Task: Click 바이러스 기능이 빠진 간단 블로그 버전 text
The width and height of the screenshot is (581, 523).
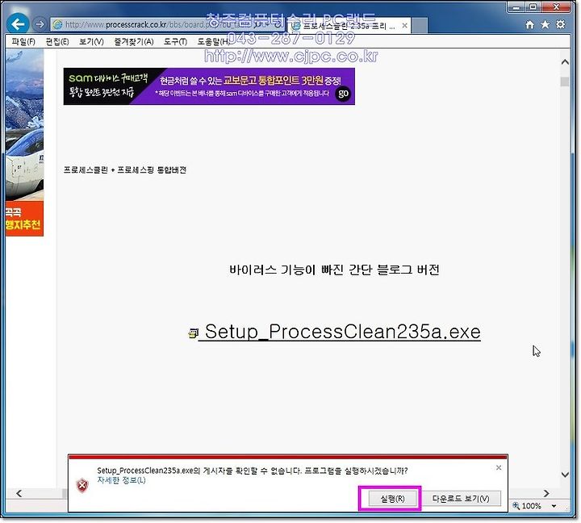Action: [334, 270]
